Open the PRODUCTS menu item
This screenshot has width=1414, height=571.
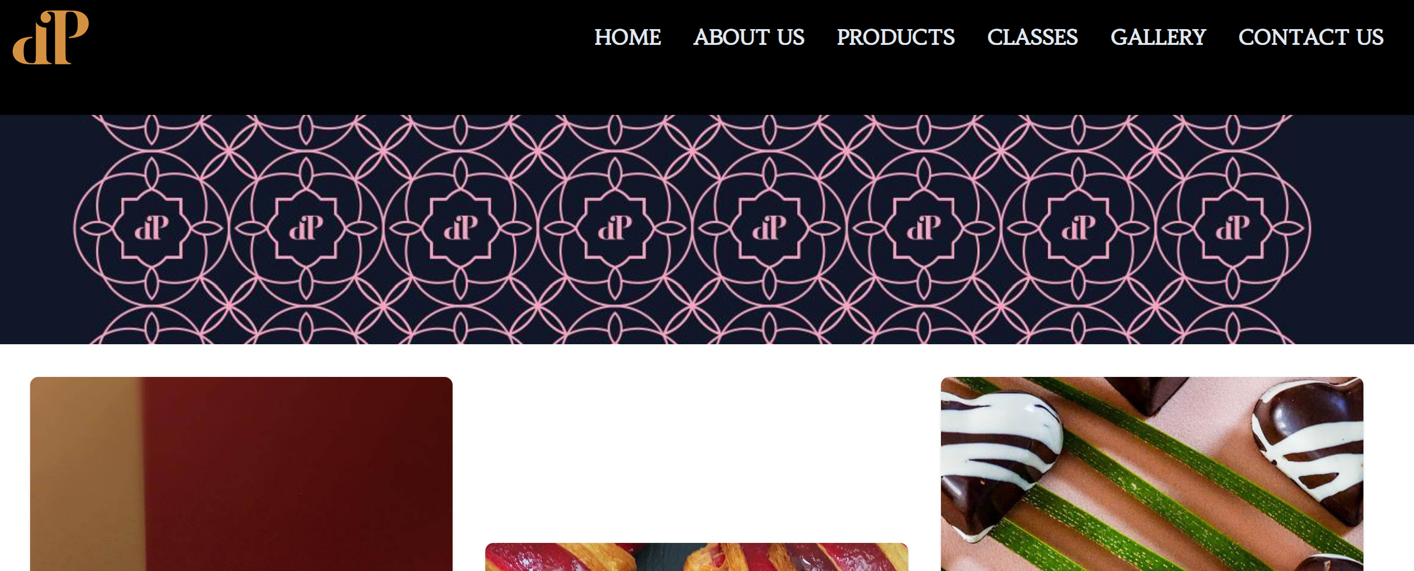[895, 37]
